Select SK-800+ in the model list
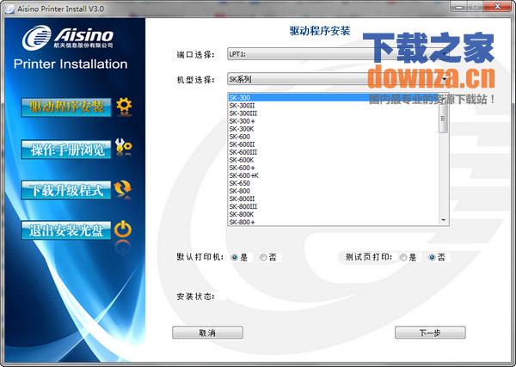 334,222
